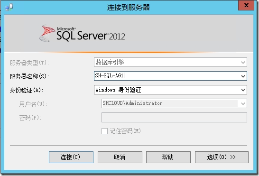
Task: Click the 记住密码(M) label text
Action: click(x=125, y=131)
